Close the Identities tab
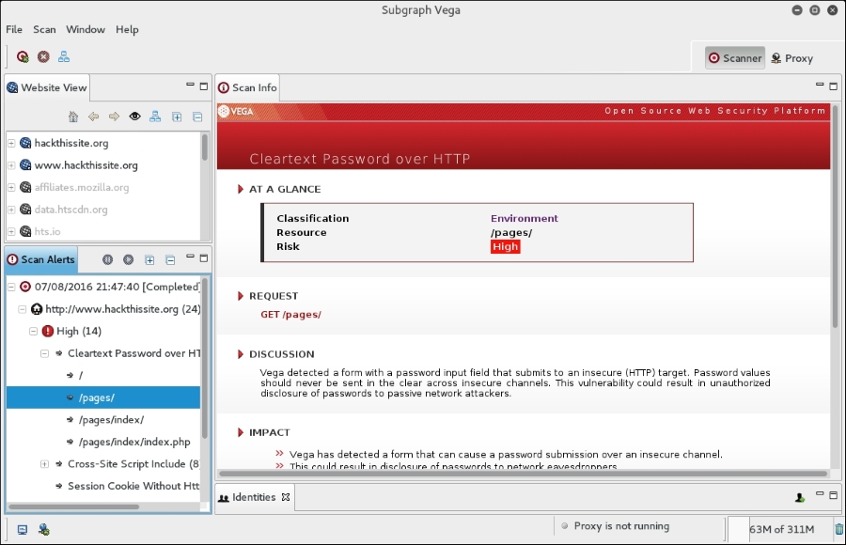This screenshot has width=846, height=545. (x=286, y=497)
